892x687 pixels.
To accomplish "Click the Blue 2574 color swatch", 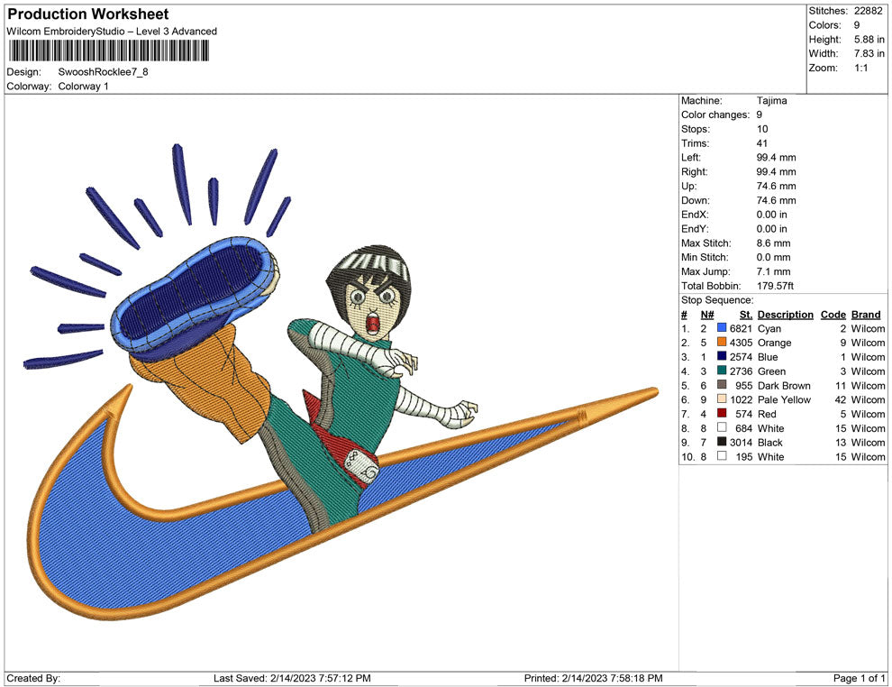I will click(x=722, y=357).
